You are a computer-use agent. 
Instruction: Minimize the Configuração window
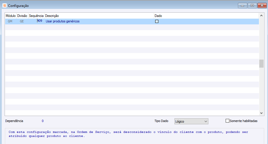pyautogui.click(x=242, y=6)
